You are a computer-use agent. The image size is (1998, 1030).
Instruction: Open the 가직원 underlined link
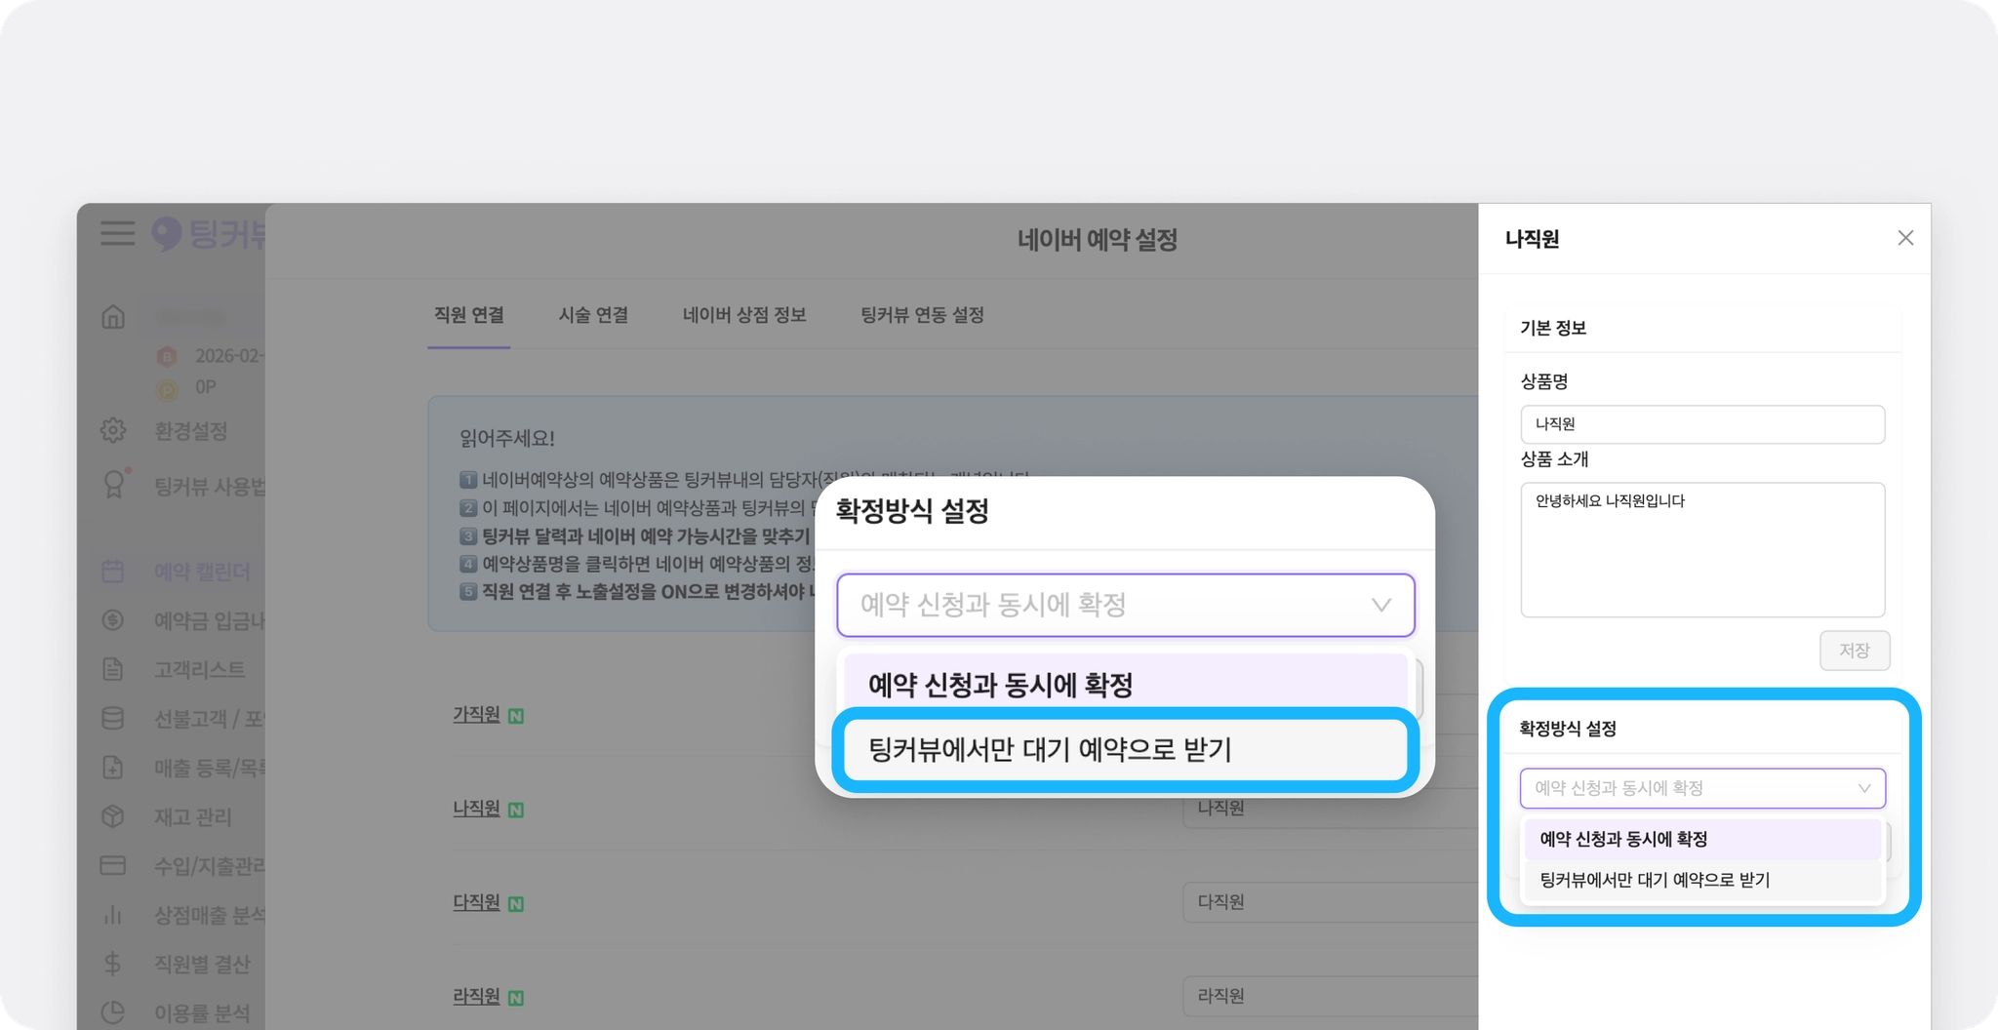476,715
